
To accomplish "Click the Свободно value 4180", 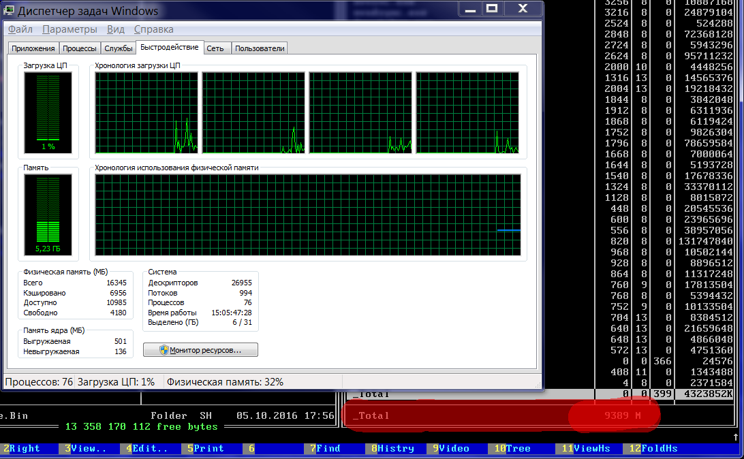I will click(118, 313).
